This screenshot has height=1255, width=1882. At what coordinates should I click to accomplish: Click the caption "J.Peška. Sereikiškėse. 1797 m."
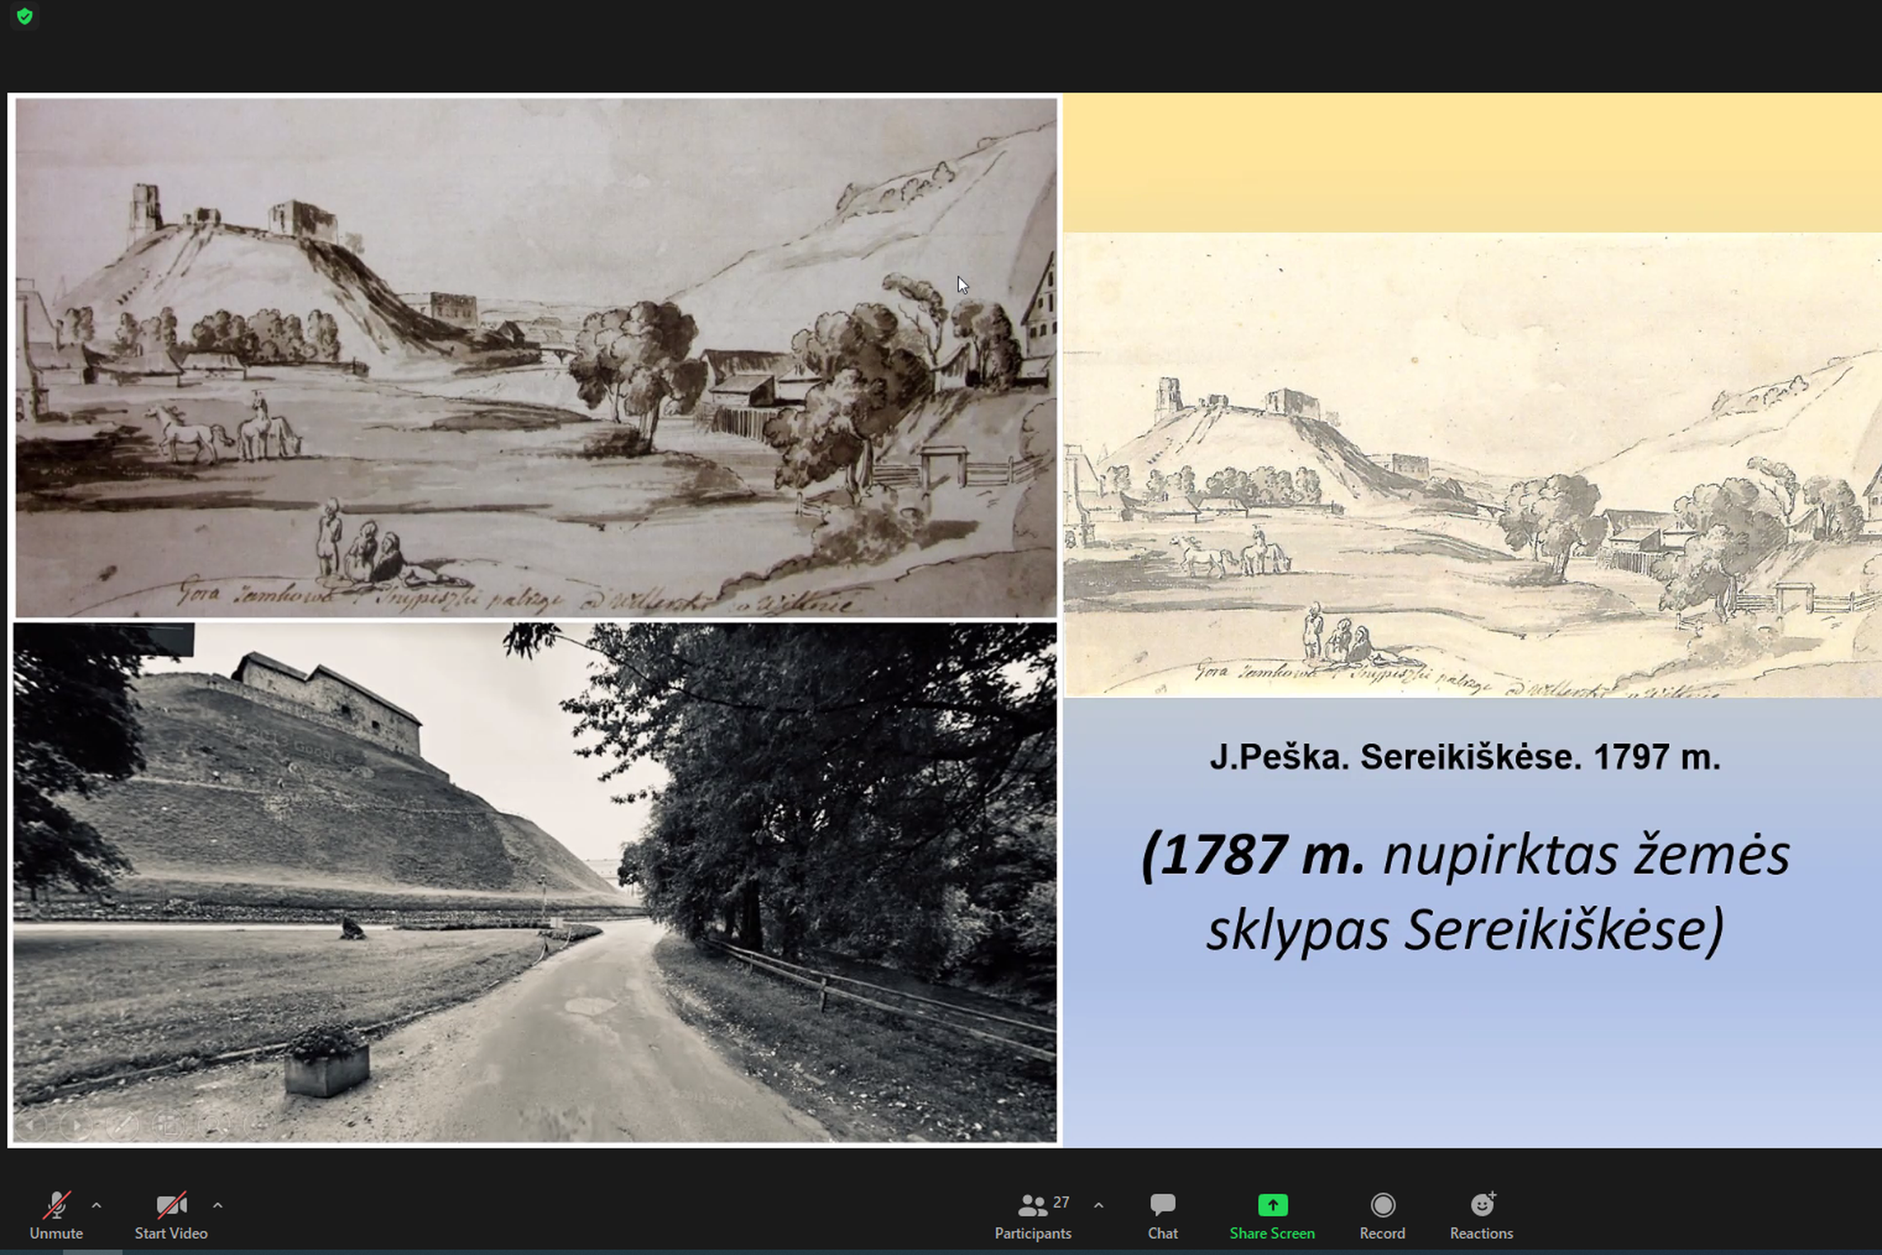pyautogui.click(x=1465, y=756)
